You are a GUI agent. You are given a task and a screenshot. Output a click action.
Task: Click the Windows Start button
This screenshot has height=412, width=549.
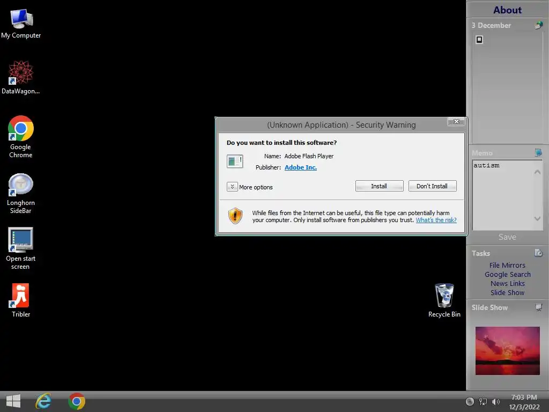click(x=13, y=401)
